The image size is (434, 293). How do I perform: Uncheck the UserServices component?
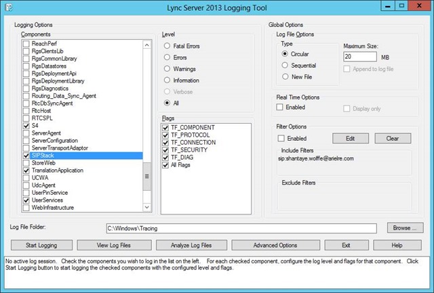26,200
